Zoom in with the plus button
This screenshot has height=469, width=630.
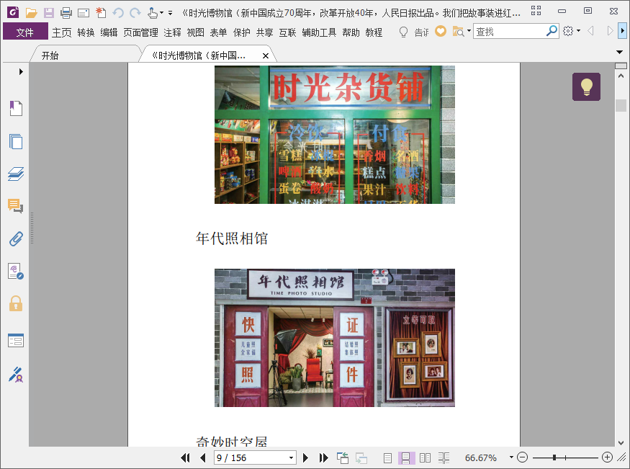[x=608, y=457]
